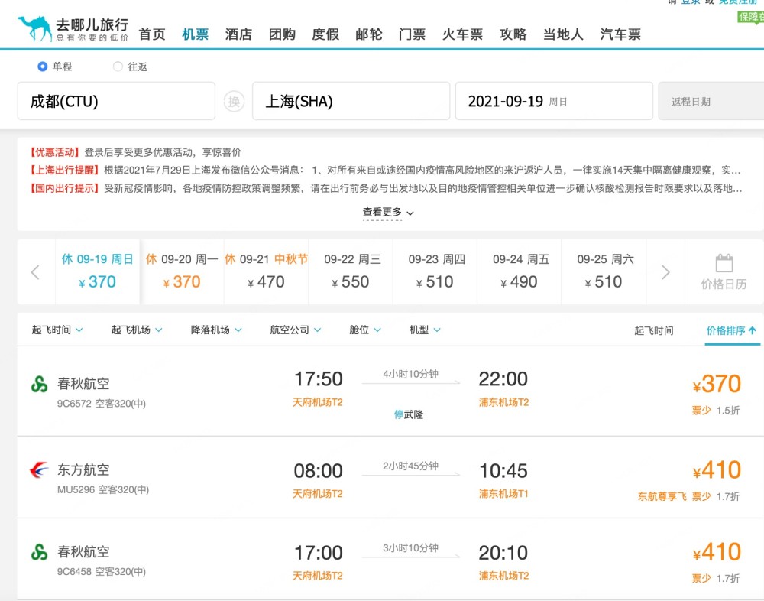The image size is (764, 601).
Task: Click the Qunar camel logo
Action: [34, 29]
